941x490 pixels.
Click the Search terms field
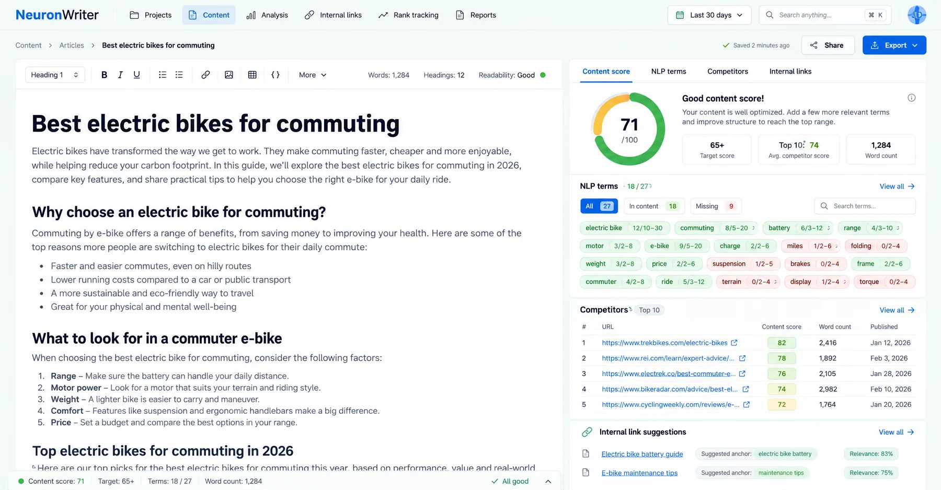[x=865, y=206]
